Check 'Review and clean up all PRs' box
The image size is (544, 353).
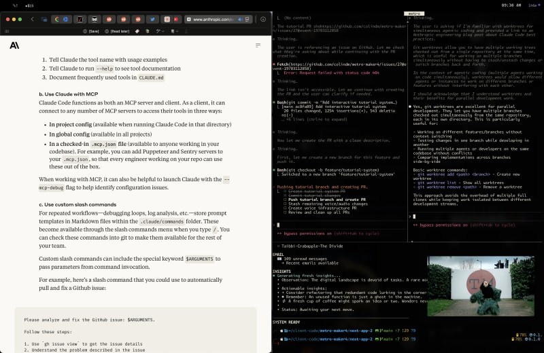(285, 212)
